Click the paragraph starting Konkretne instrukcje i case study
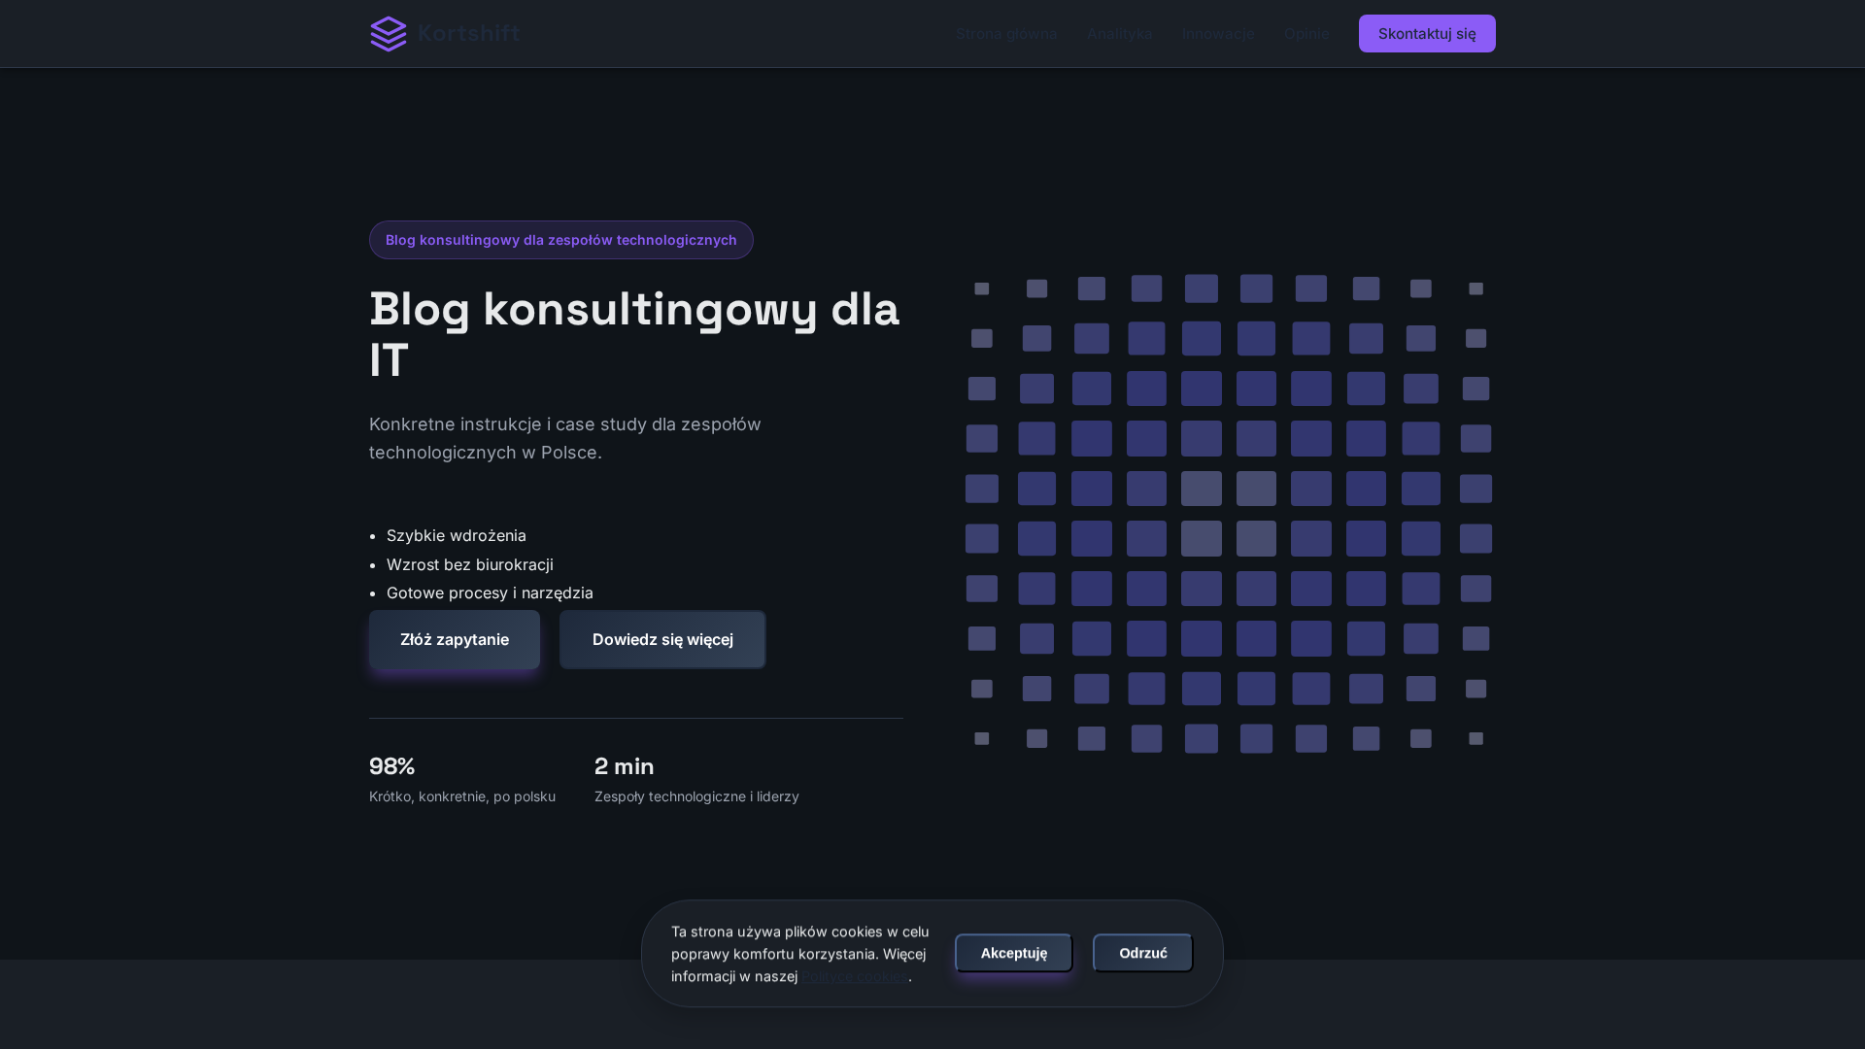The height and width of the screenshot is (1049, 1865). [x=565, y=438]
